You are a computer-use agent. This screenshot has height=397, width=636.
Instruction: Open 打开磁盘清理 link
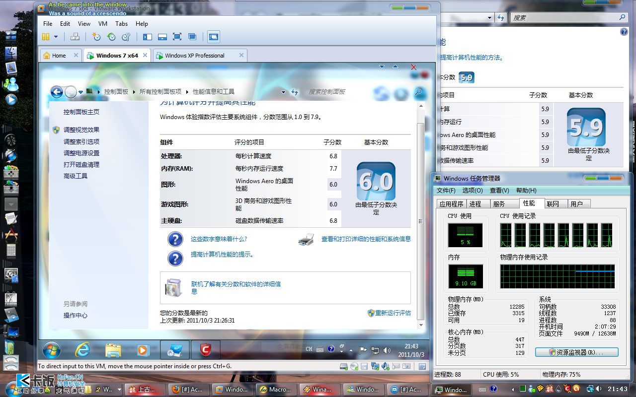(x=81, y=164)
